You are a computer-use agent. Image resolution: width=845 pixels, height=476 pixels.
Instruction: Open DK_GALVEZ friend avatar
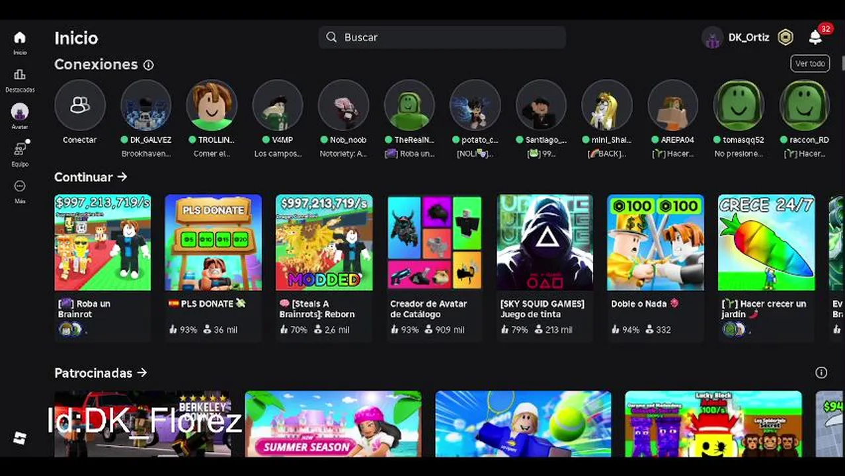coord(146,105)
